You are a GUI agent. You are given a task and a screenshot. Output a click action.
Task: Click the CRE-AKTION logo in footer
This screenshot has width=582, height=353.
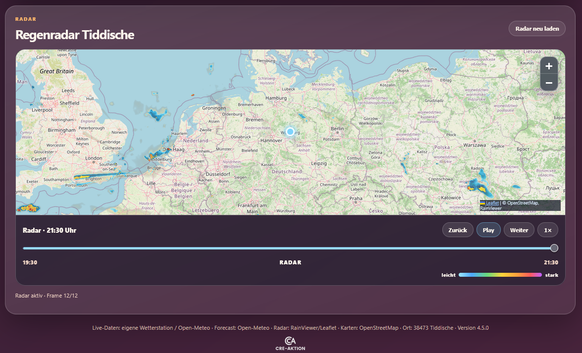pos(290,344)
